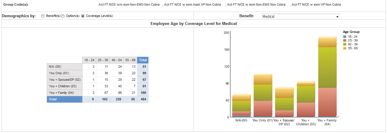Click the 18 - 24 legend color swatch
The width and height of the screenshot is (387, 133).
click(x=345, y=37)
